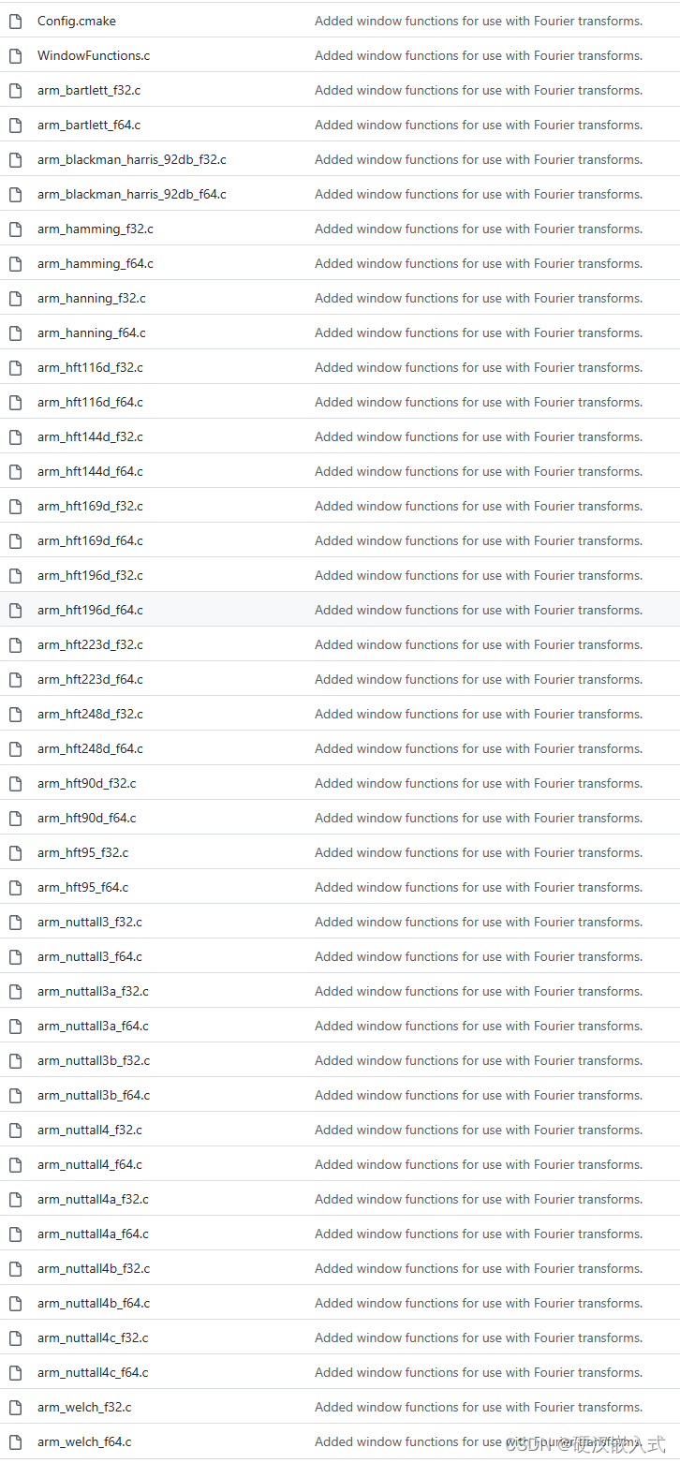Click the file icon beside arm_nuttall4_f64.c

pos(15,1164)
